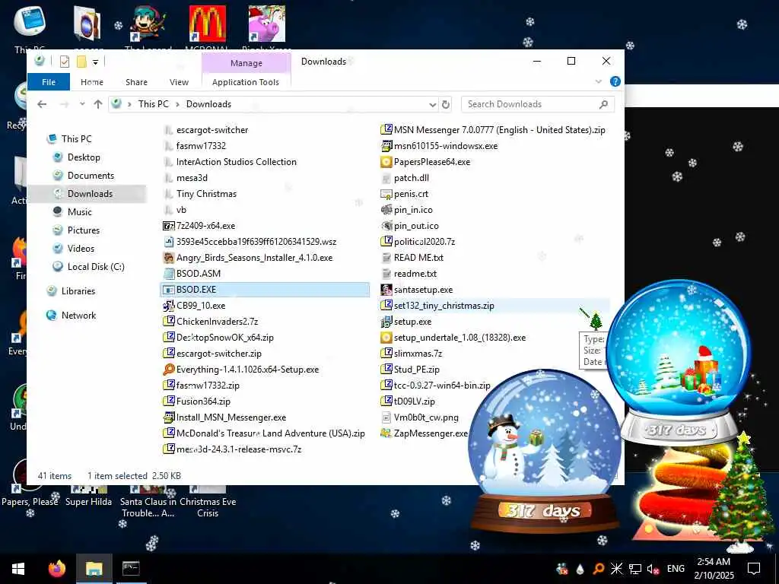
Task: Select msn610155-windowsx.exe icon
Action: pyautogui.click(x=386, y=146)
